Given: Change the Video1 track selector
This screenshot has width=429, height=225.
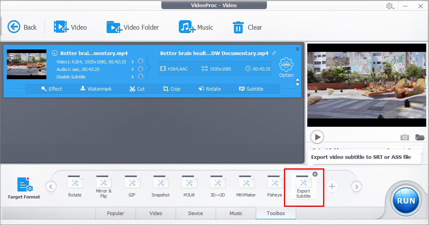Looking at the screenshot, I should pos(132,62).
